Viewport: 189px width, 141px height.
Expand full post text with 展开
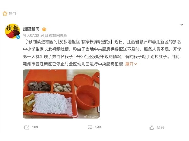click(x=129, y=64)
